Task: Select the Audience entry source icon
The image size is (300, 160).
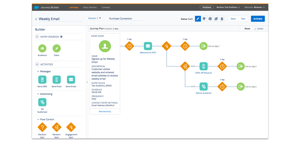Action: click(x=42, y=48)
